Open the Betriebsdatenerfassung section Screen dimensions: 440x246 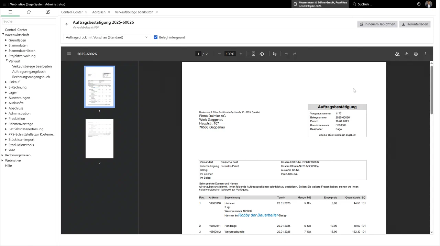[x=26, y=129]
